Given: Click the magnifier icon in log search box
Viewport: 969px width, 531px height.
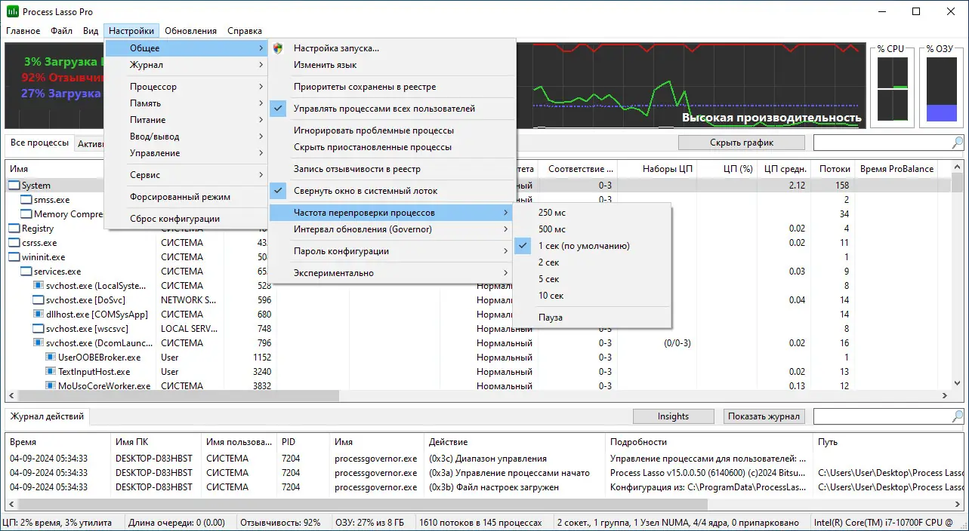Looking at the screenshot, I should 958,416.
